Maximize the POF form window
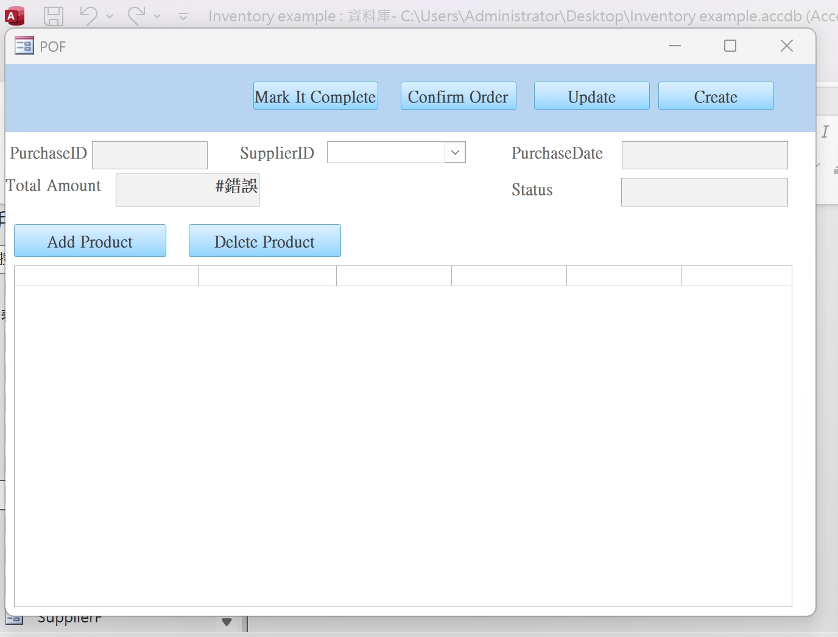This screenshot has height=637, width=838. (x=730, y=46)
